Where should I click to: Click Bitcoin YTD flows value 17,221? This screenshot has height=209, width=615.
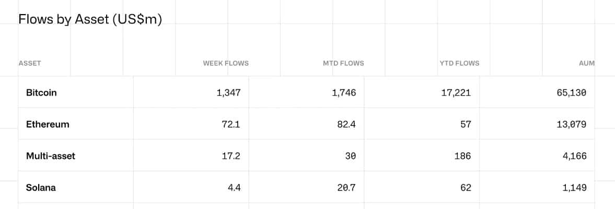(x=455, y=93)
